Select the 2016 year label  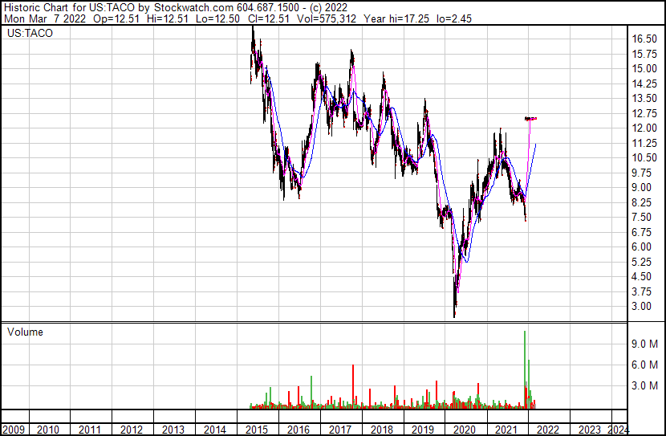(x=298, y=430)
